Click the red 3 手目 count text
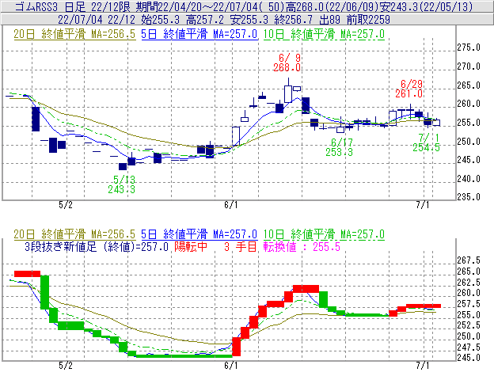 click(x=241, y=246)
